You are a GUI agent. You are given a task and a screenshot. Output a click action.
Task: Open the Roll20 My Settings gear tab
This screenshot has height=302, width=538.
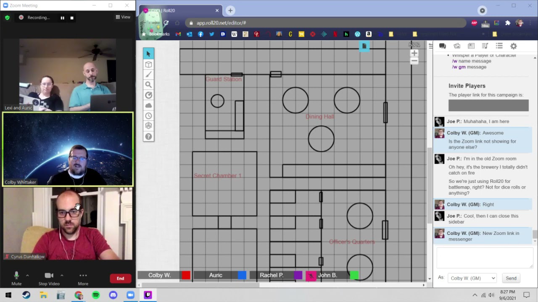click(513, 46)
